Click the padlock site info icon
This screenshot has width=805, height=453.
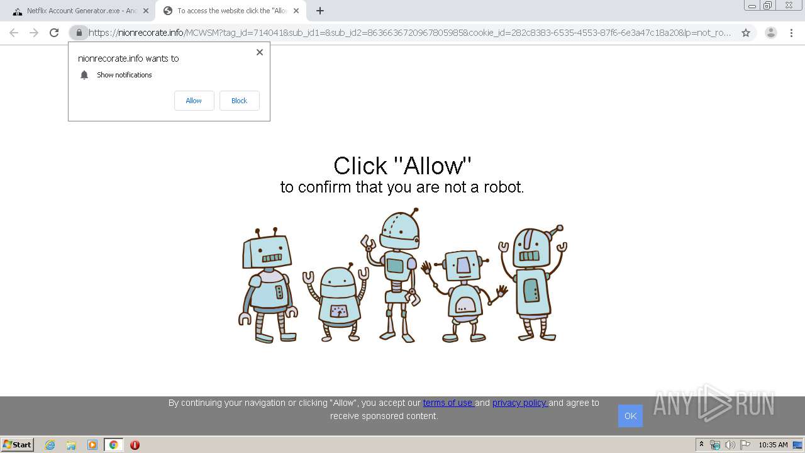click(x=79, y=33)
